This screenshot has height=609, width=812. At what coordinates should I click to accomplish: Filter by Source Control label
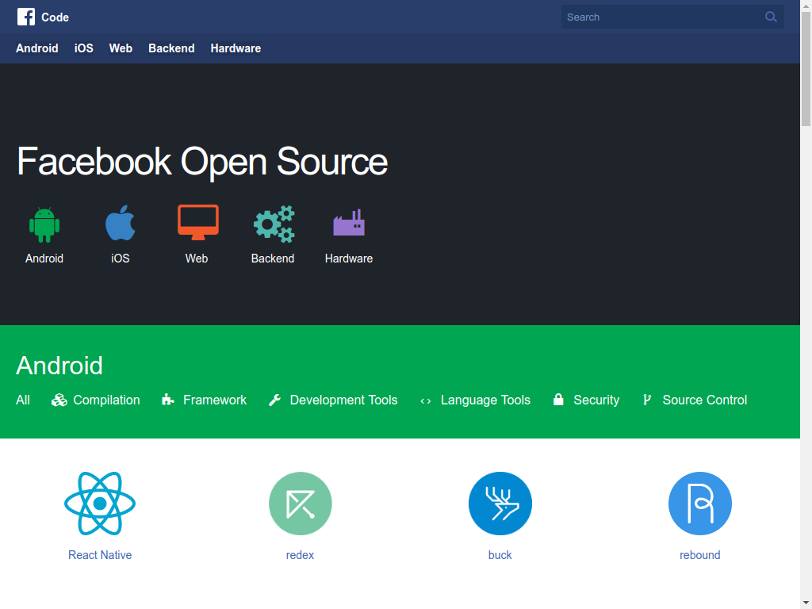(x=705, y=400)
